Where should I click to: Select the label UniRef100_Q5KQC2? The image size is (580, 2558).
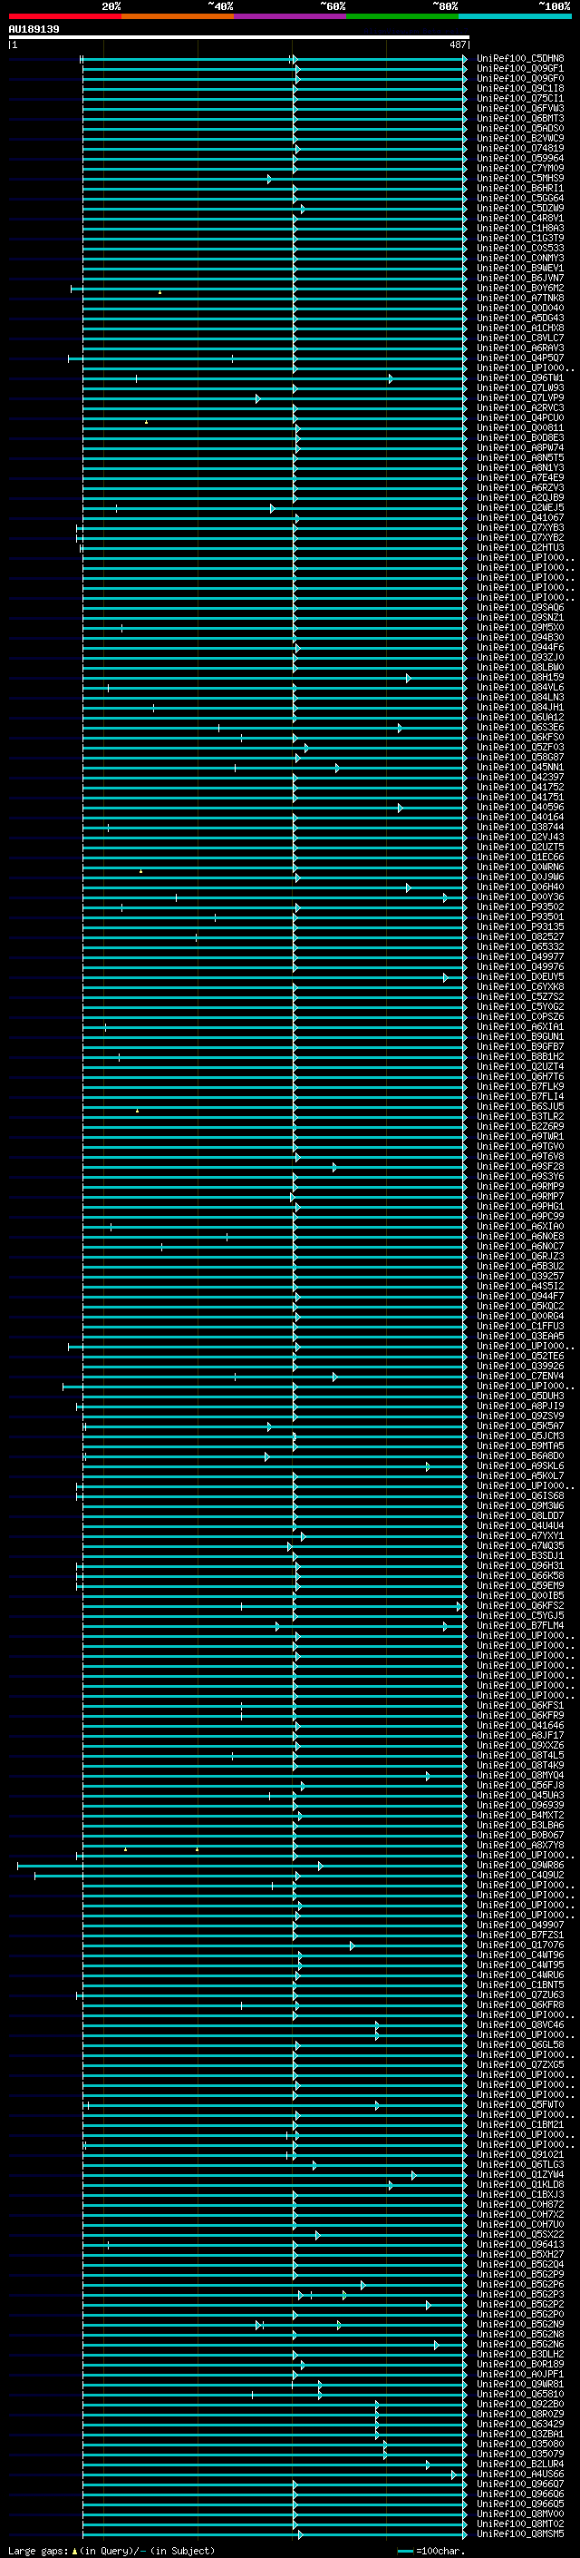coord(520,1307)
